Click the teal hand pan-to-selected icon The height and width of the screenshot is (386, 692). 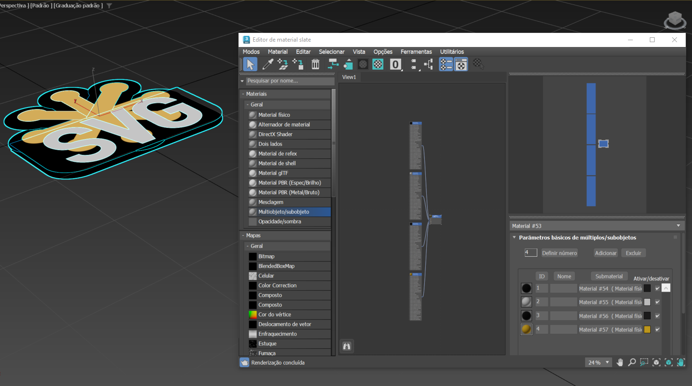(681, 362)
